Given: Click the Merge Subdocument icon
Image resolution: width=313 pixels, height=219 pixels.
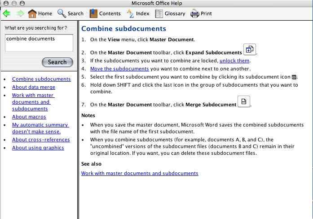Looking at the screenshot, I should (244, 101).
